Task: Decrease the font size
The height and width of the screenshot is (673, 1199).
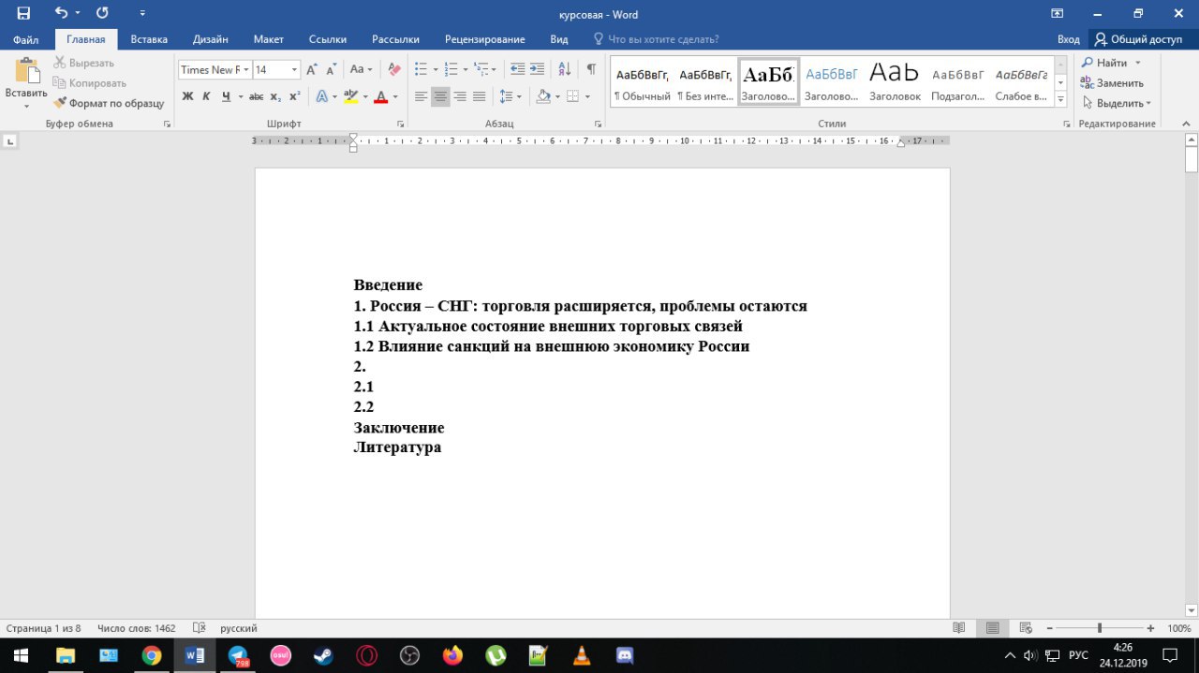Action: (x=331, y=69)
